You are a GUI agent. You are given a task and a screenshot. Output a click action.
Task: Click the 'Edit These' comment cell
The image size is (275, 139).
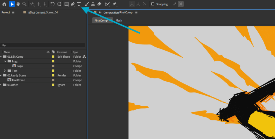coord(64,57)
